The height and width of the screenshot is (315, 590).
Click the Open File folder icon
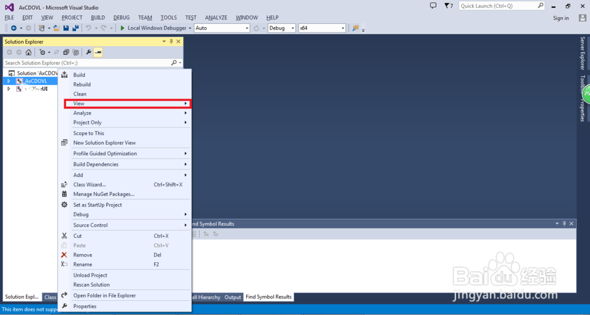[57, 28]
